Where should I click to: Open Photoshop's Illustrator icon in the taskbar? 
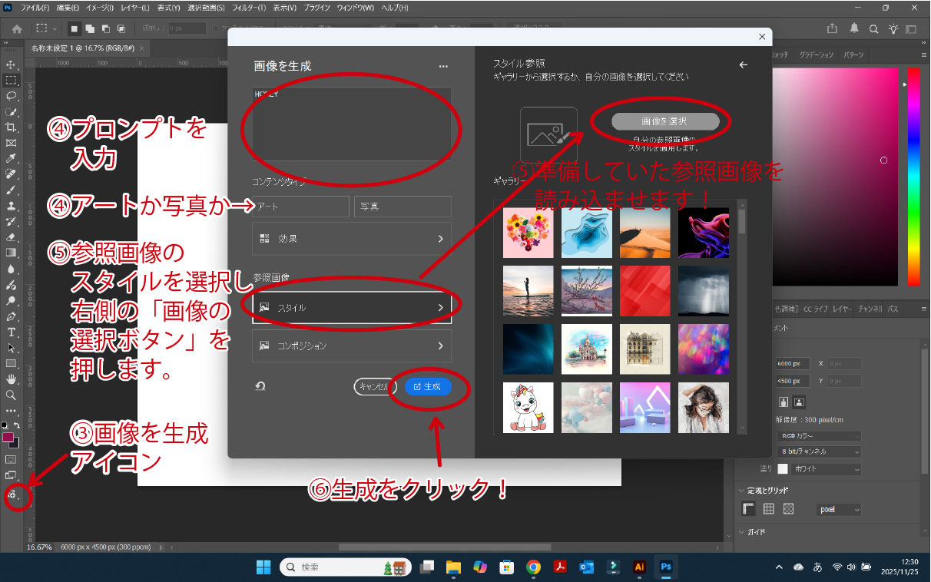coord(640,567)
